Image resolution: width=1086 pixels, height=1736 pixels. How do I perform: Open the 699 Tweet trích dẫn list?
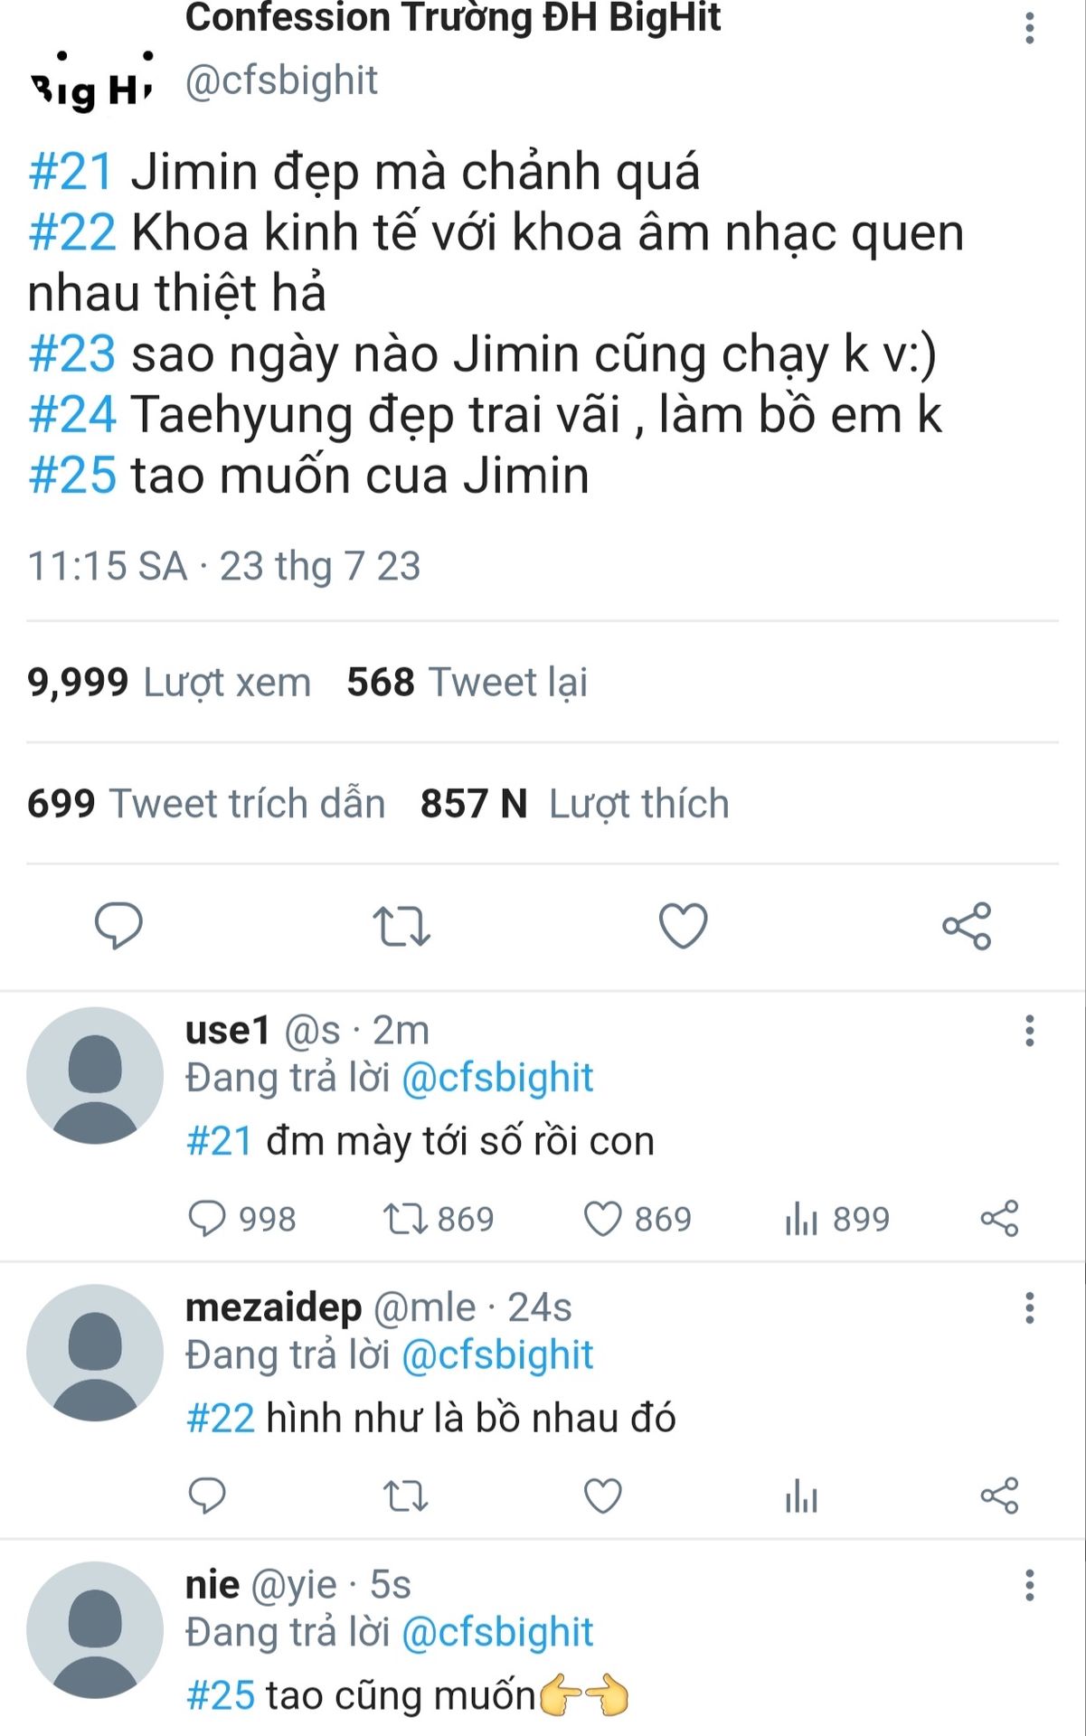pyautogui.click(x=206, y=803)
